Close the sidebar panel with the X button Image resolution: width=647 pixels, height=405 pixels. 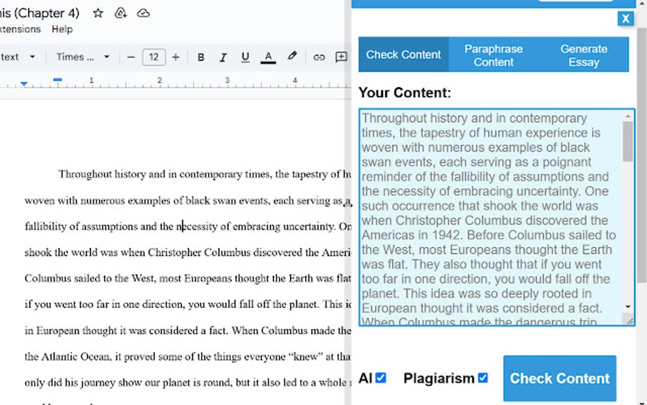[625, 18]
